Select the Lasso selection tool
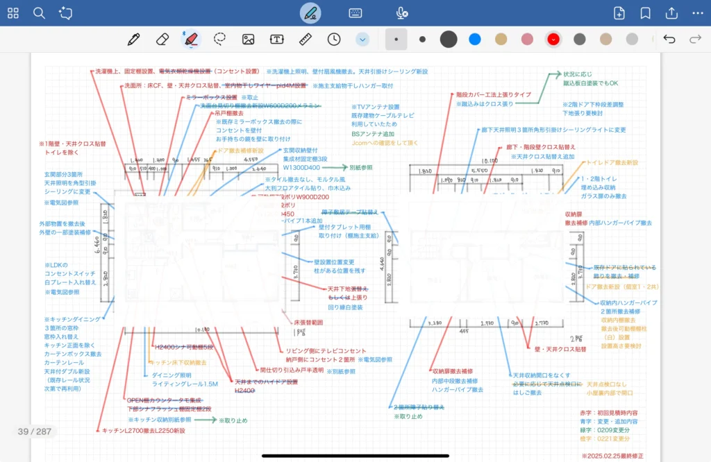This screenshot has width=711, height=462. [x=219, y=39]
